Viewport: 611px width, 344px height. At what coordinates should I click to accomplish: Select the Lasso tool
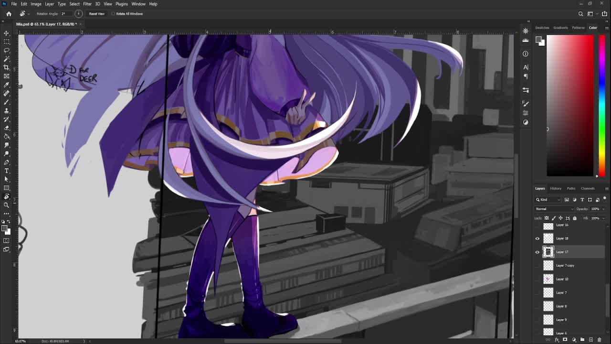(x=7, y=50)
